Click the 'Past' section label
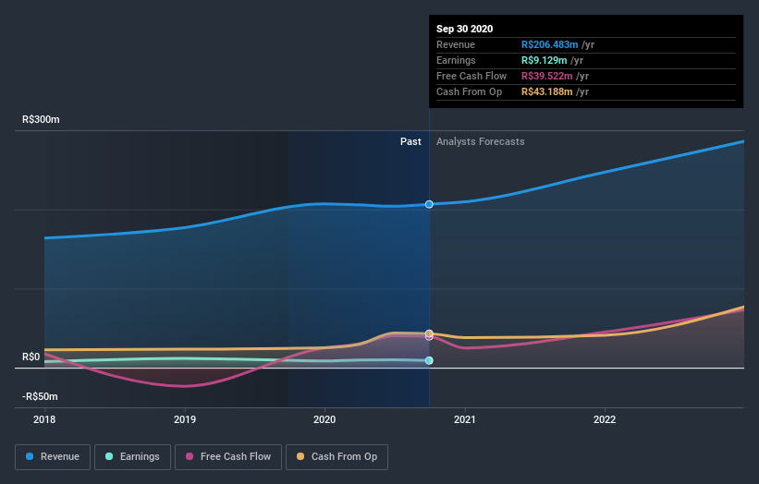The height and width of the screenshot is (484, 759). click(410, 141)
